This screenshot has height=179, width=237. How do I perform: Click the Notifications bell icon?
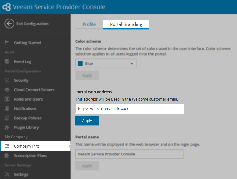[x=7, y=108]
